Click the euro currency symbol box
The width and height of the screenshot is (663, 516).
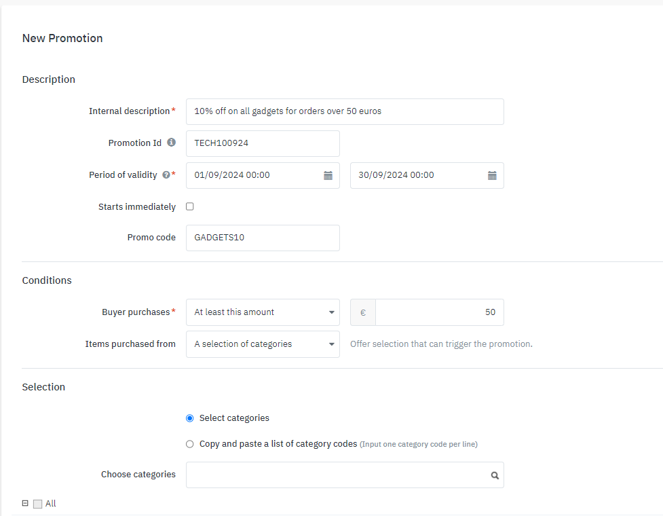363,312
